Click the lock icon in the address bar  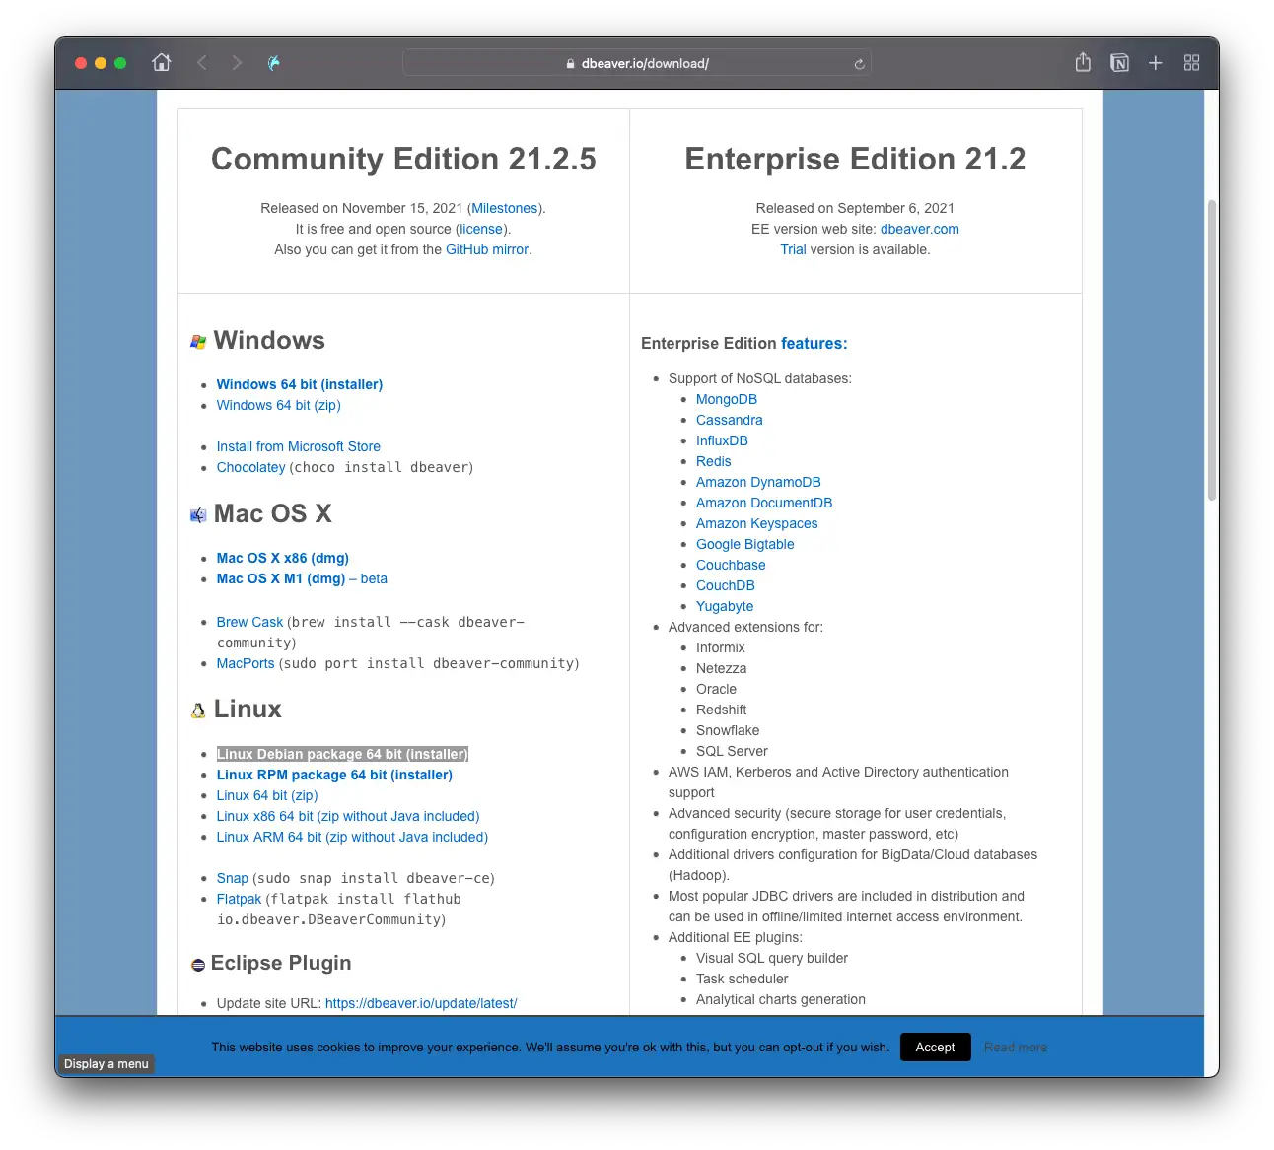pos(570,64)
